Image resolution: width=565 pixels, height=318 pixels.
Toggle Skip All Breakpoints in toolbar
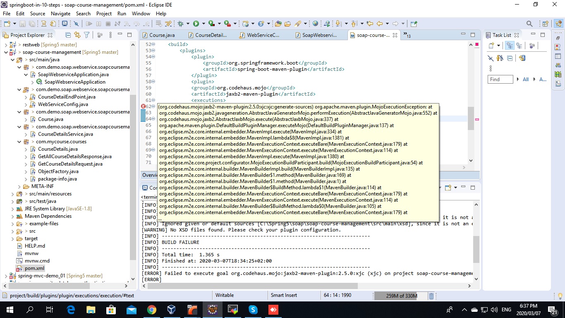[77, 24]
